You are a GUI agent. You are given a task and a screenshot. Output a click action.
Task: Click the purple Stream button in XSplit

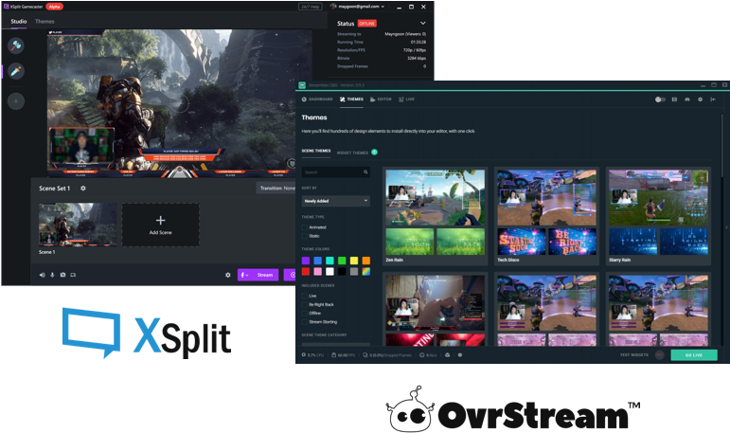pos(258,275)
